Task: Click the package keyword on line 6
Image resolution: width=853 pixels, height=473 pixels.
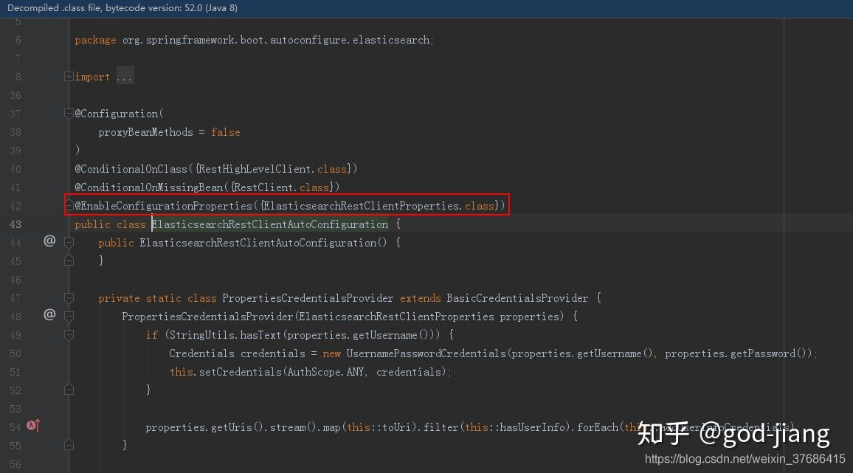Action: click(x=95, y=41)
